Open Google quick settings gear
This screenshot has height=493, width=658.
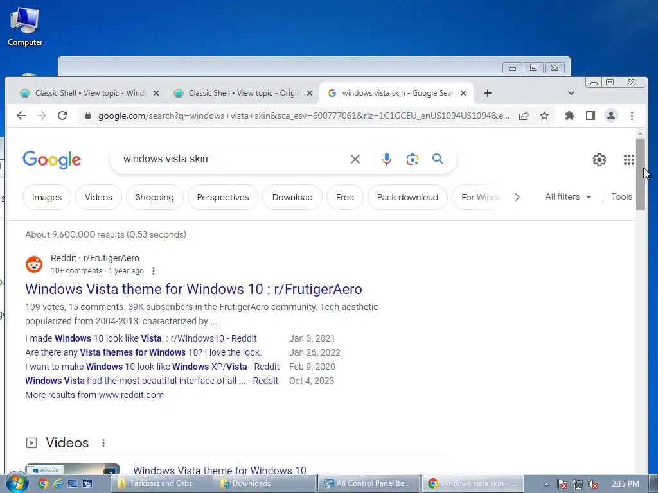pos(600,160)
